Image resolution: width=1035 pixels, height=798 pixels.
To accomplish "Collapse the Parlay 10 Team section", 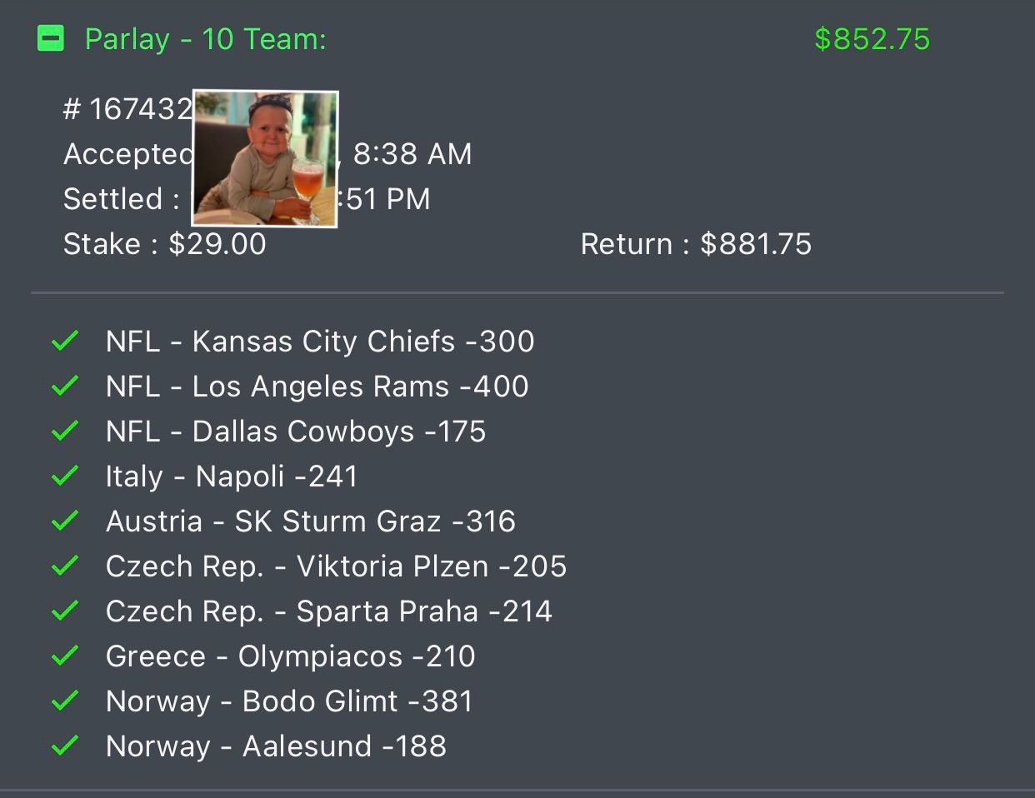I will 51,38.
